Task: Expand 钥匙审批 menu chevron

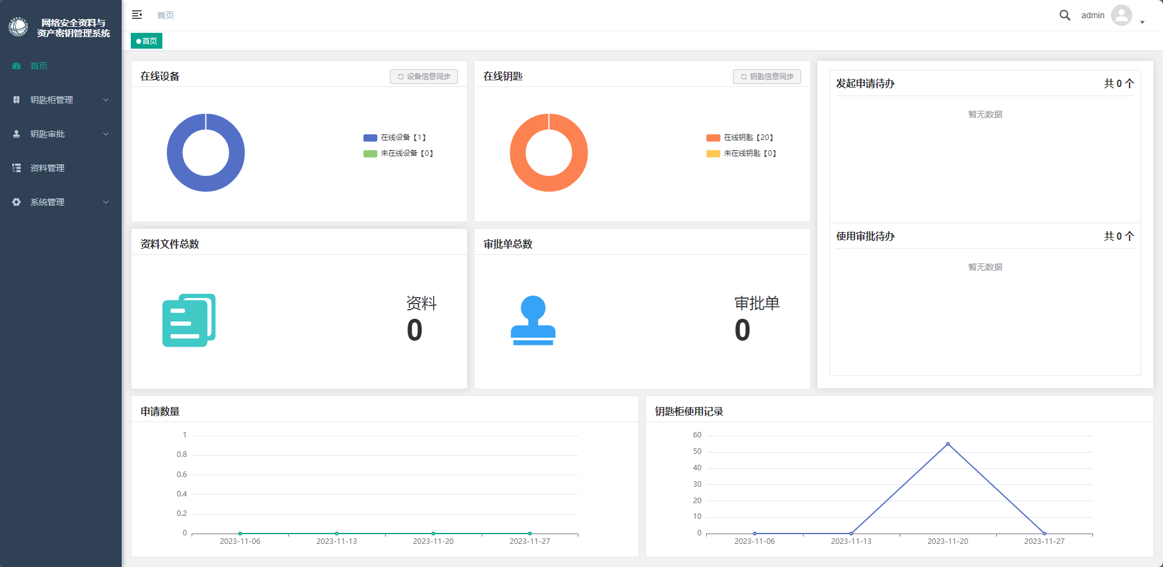Action: [x=106, y=134]
